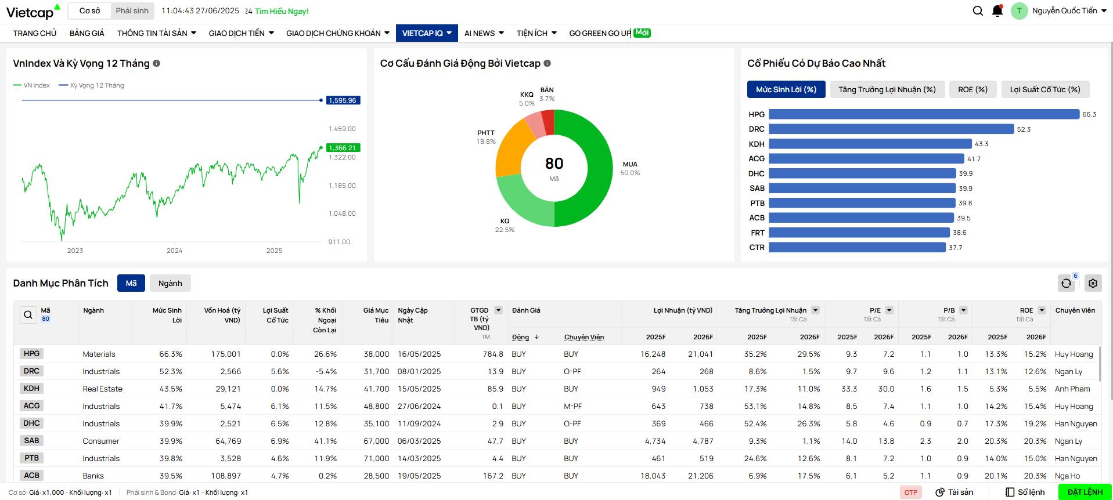This screenshot has height=500, width=1113.
Task: Click the red BÁN donut segment
Action: [x=548, y=122]
